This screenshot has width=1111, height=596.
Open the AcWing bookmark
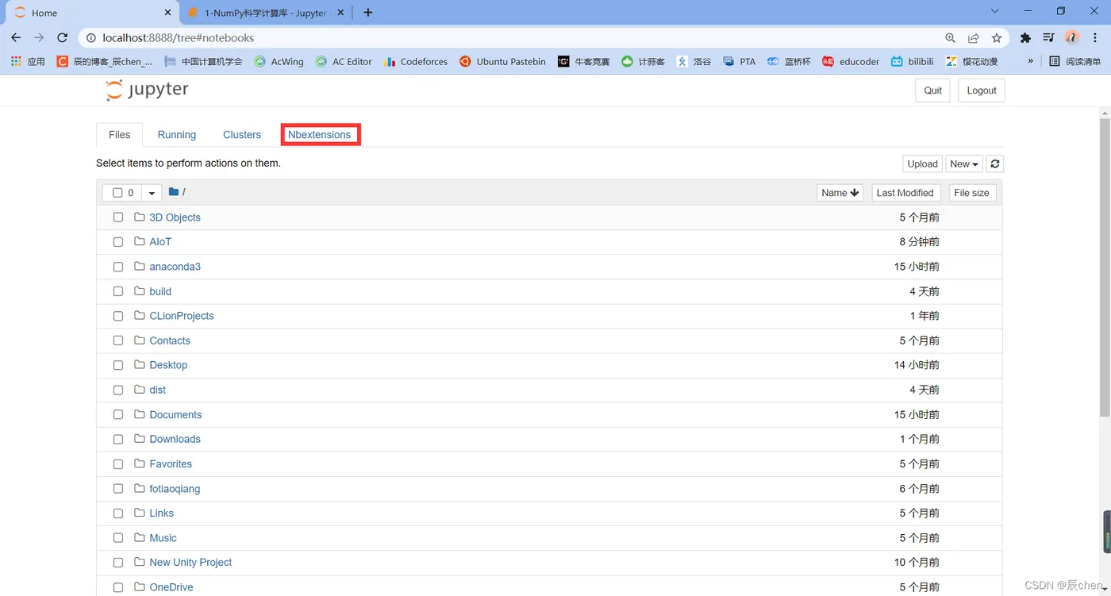click(279, 61)
